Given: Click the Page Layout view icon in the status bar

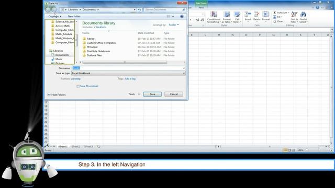Looking at the screenshot, I should click(289, 150).
